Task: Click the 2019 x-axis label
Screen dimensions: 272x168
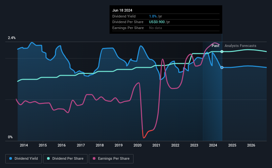Action: click(119, 145)
